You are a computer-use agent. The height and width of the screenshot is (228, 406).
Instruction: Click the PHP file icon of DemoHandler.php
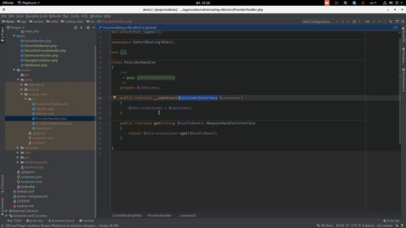pyautogui.click(x=22, y=41)
